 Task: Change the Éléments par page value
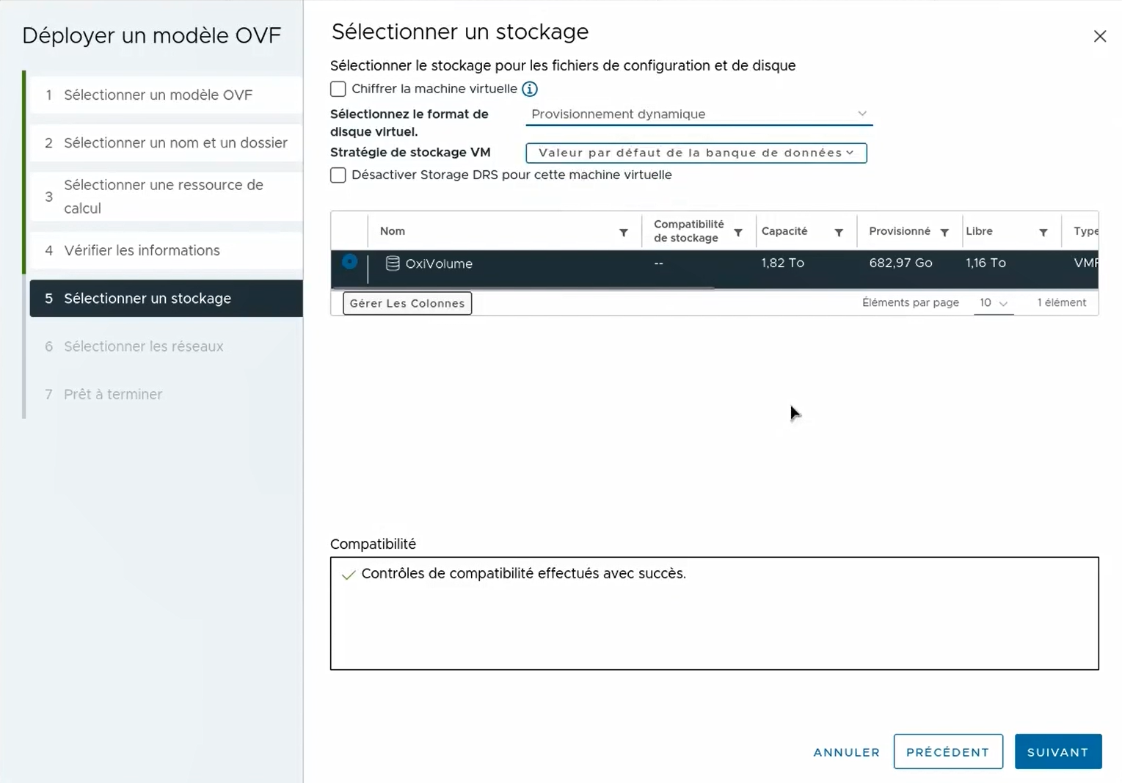[x=994, y=302]
